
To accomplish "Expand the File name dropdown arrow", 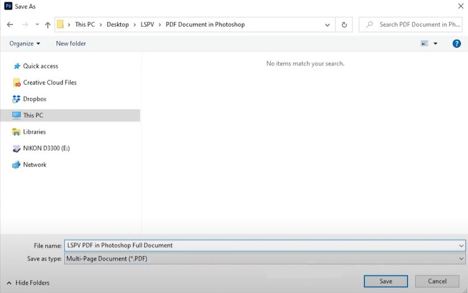I will tap(461, 246).
